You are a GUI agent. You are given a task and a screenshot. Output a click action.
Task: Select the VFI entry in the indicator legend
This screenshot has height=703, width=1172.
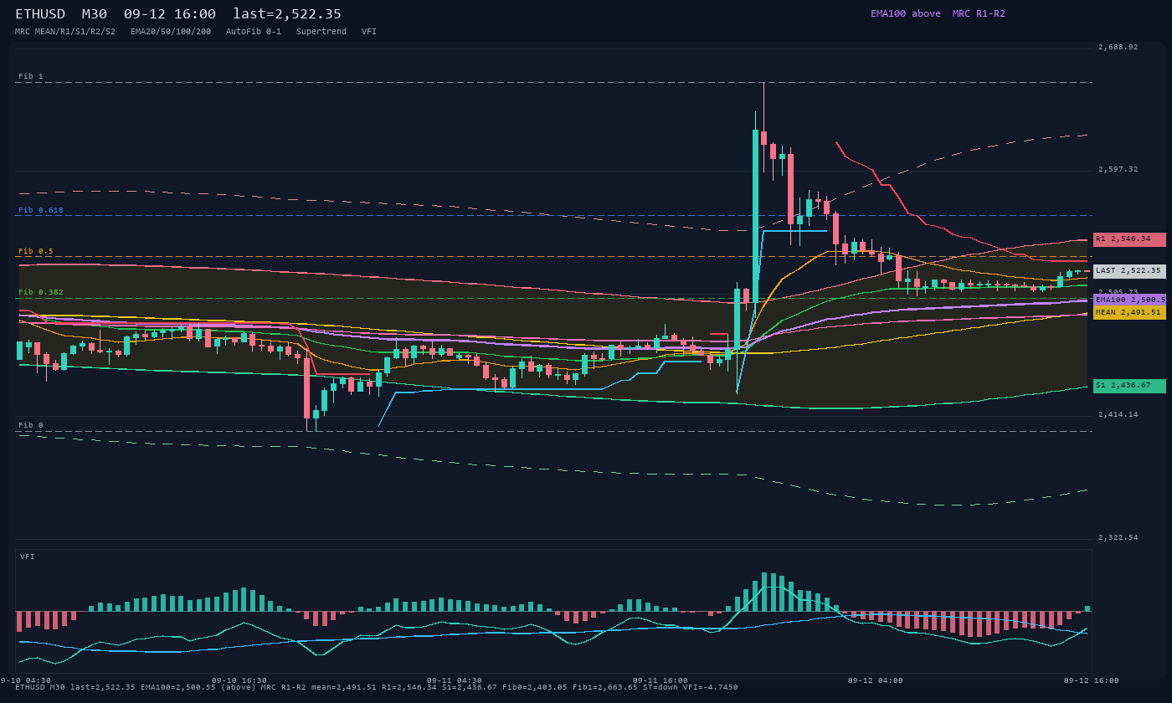click(x=369, y=32)
